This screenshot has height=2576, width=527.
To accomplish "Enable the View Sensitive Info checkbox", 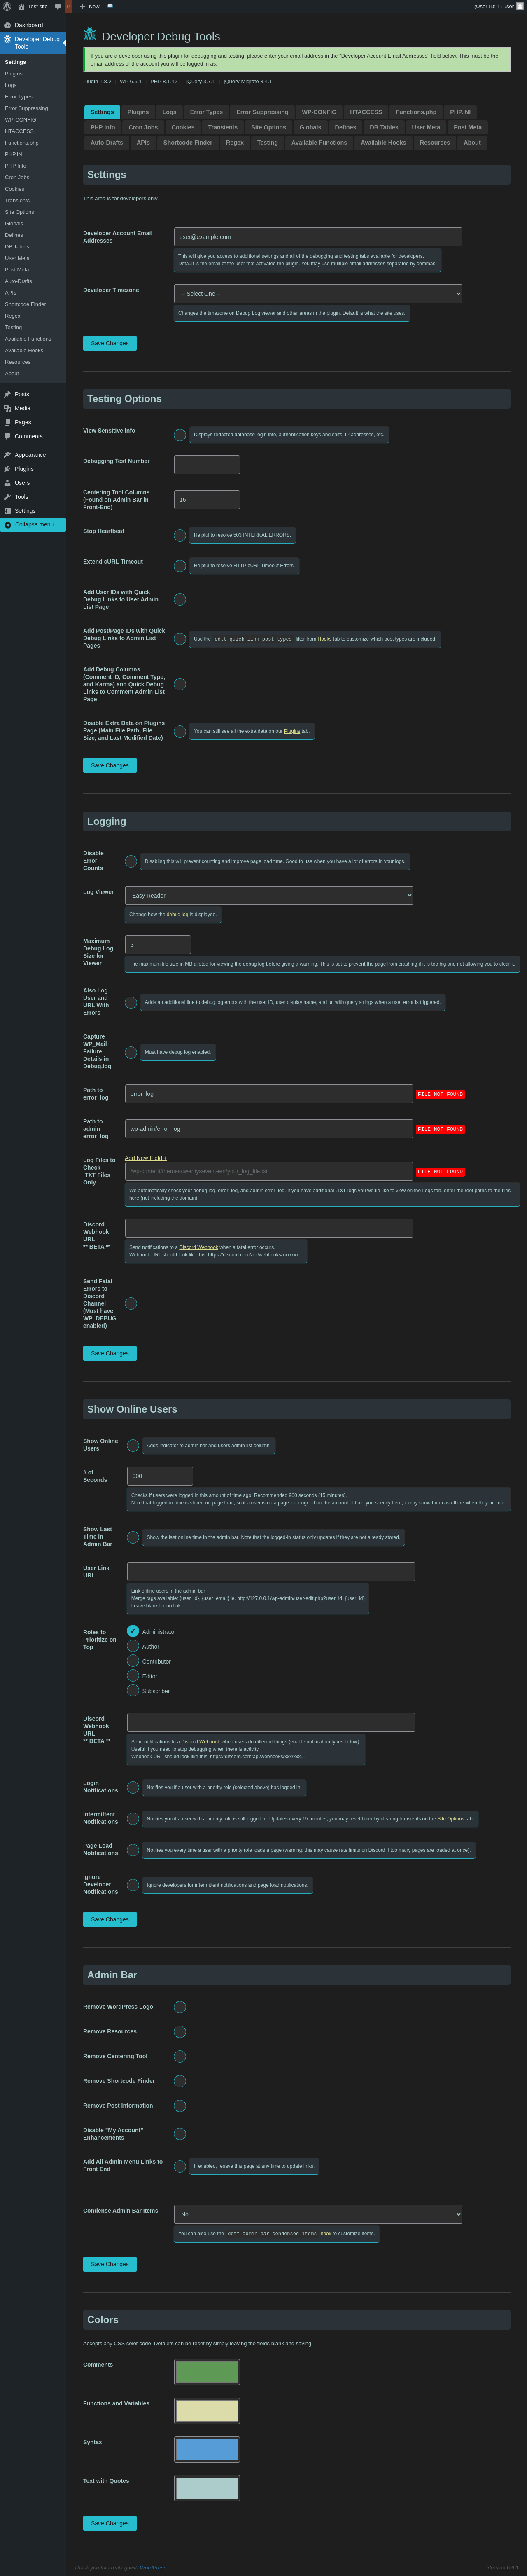I will coord(180,435).
